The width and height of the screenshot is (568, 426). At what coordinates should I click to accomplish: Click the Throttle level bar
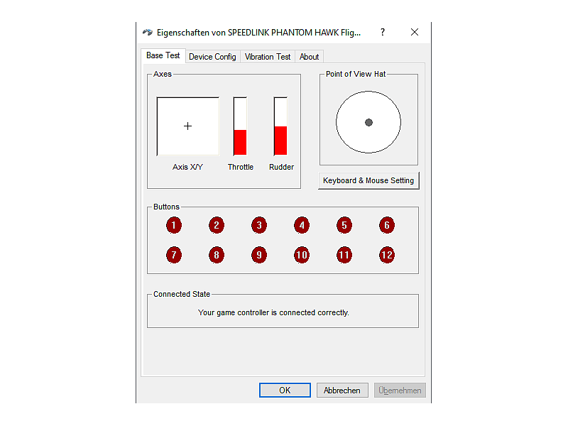pyautogui.click(x=240, y=126)
